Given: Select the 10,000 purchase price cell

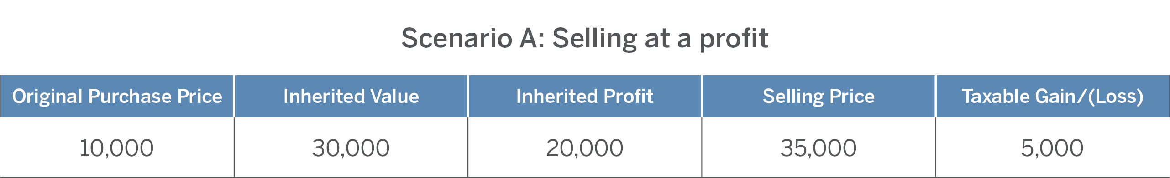Looking at the screenshot, I should tap(117, 148).
